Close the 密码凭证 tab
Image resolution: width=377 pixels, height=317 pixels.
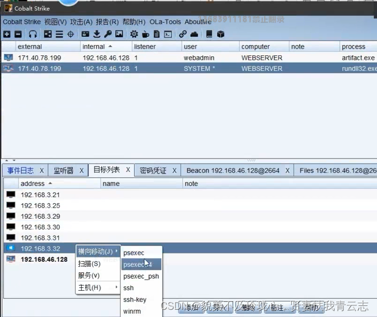click(x=175, y=171)
